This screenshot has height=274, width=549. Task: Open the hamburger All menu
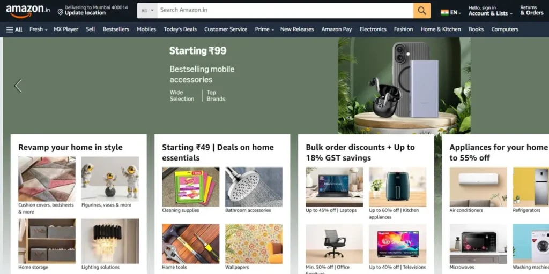pyautogui.click(x=14, y=29)
